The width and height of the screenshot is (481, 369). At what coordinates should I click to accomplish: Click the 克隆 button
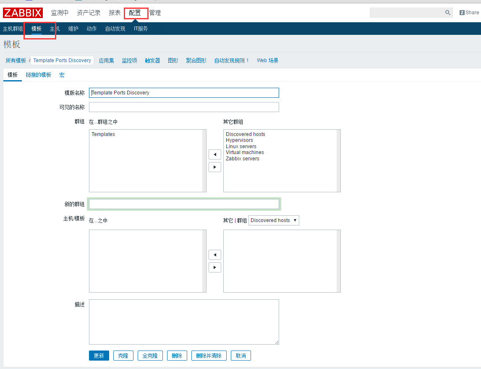click(123, 356)
